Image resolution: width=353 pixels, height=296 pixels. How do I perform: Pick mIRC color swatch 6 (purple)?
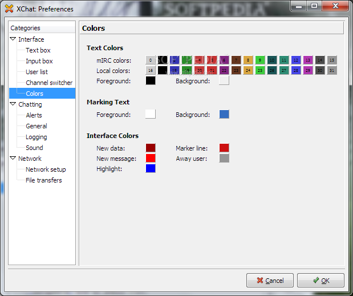[x=224, y=60]
